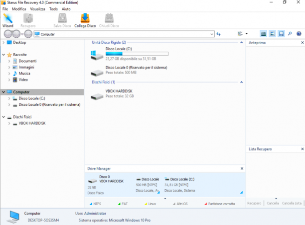Viewport: 305px width, 225px height.
Task: Expand the Documenti tree node
Action: coord(9,61)
